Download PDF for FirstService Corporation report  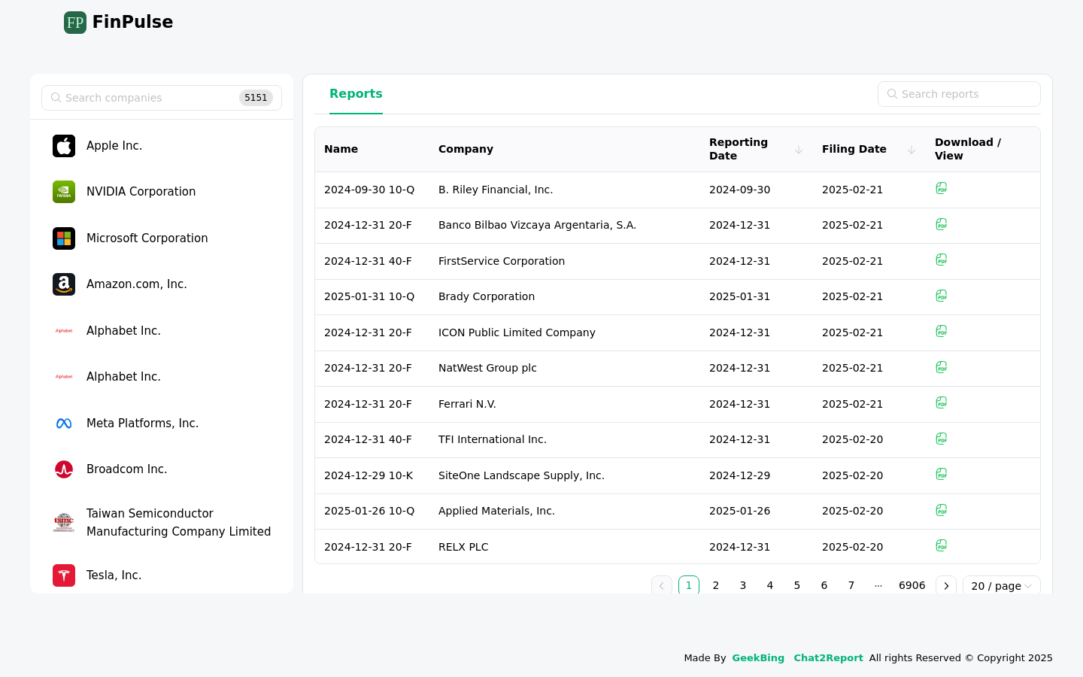(941, 260)
